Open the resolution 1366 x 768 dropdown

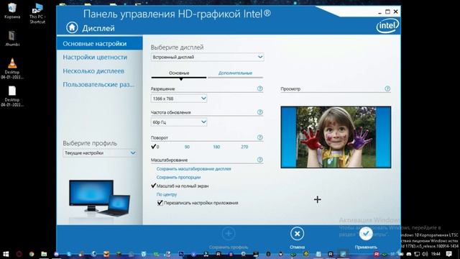(x=179, y=99)
